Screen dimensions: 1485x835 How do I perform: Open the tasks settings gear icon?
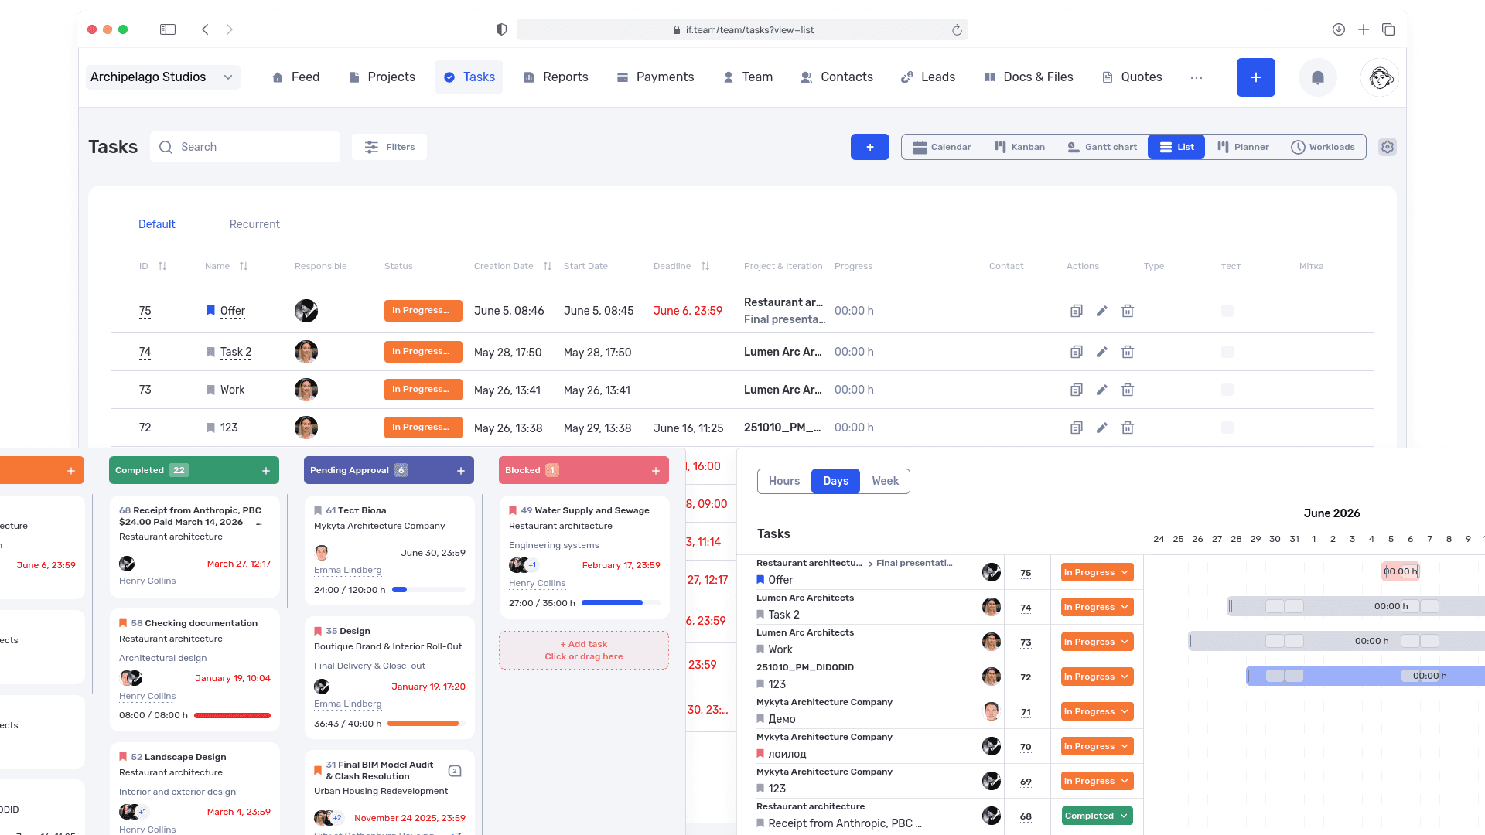[x=1388, y=147]
